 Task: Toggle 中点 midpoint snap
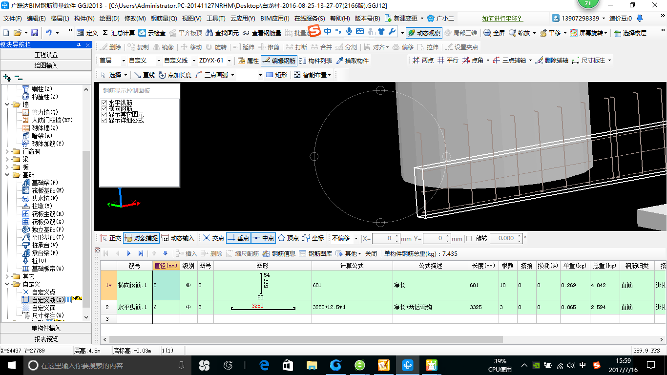(x=263, y=238)
